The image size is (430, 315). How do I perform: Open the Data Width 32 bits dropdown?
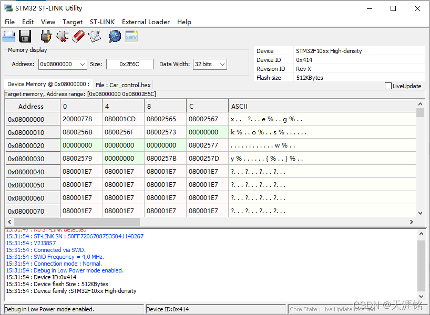coord(222,65)
